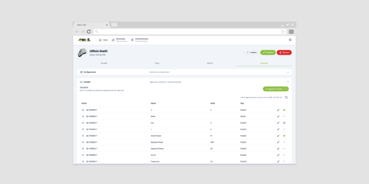
Task: Click the Active Power name cell
Action: pos(156,136)
